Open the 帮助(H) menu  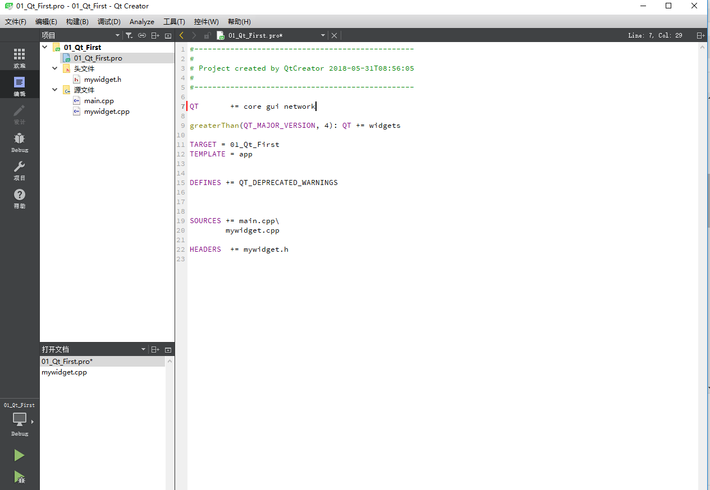[x=239, y=22]
